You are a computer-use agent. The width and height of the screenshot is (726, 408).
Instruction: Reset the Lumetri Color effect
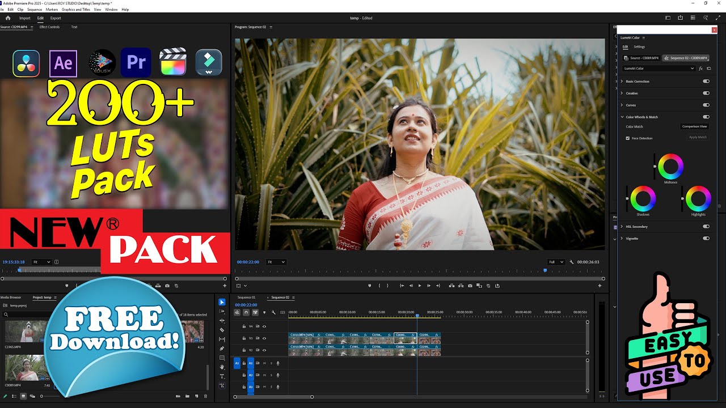708,69
